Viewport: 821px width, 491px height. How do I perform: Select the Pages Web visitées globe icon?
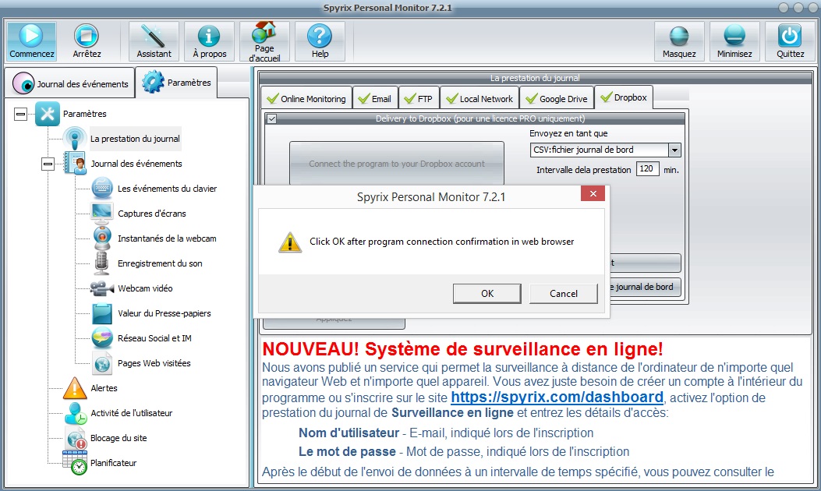tap(102, 362)
